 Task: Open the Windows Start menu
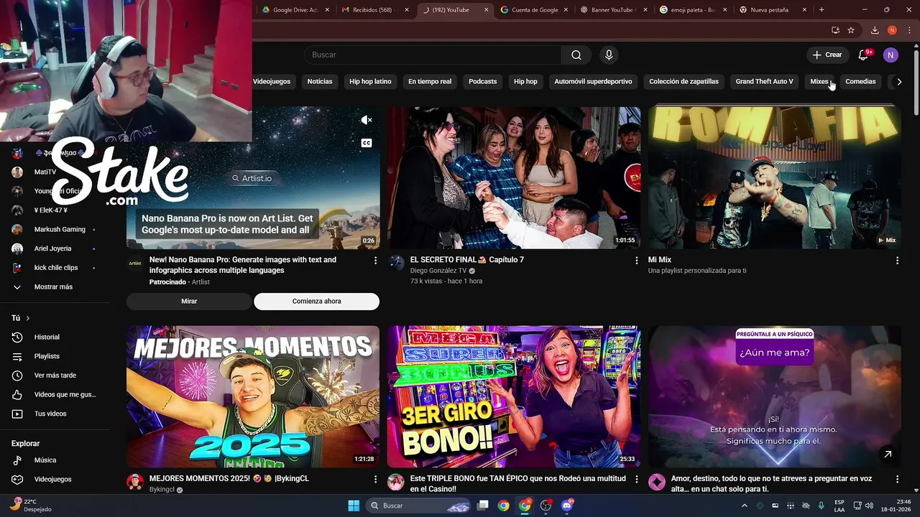click(x=354, y=506)
